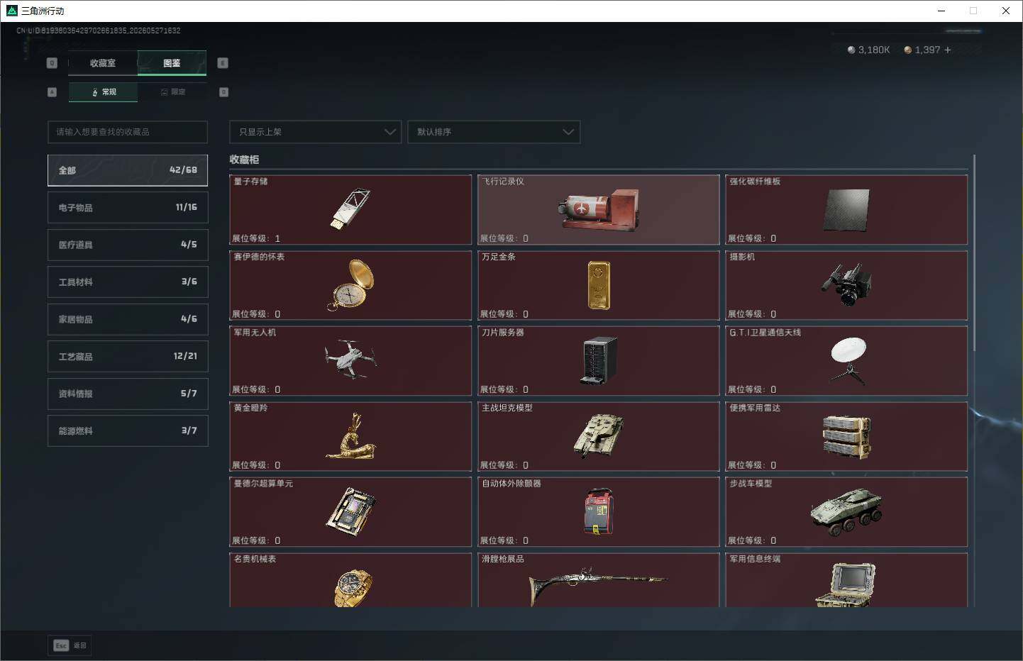Filter by 电子物品 category
Viewport: 1023px width, 661px height.
point(128,207)
